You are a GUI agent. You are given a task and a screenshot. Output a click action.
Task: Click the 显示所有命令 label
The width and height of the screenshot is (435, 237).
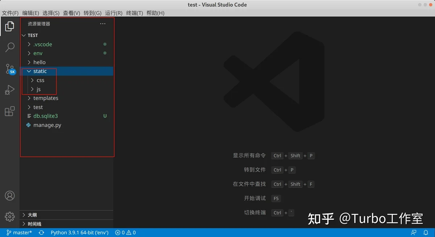coord(249,155)
